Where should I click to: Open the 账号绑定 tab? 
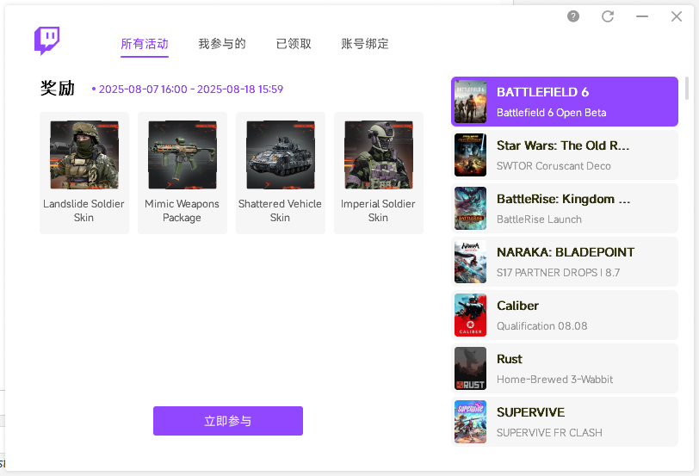tap(365, 44)
